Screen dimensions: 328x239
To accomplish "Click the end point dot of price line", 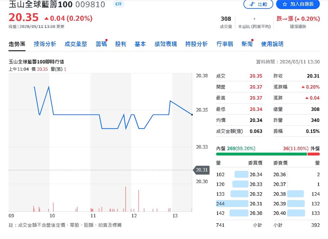I will [x=192, y=115].
